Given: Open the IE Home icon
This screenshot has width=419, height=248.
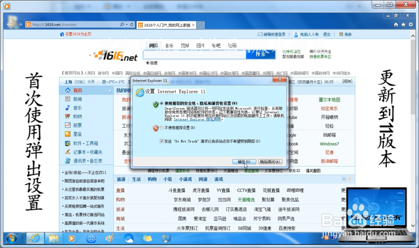Looking at the screenshot, I should [396, 24].
